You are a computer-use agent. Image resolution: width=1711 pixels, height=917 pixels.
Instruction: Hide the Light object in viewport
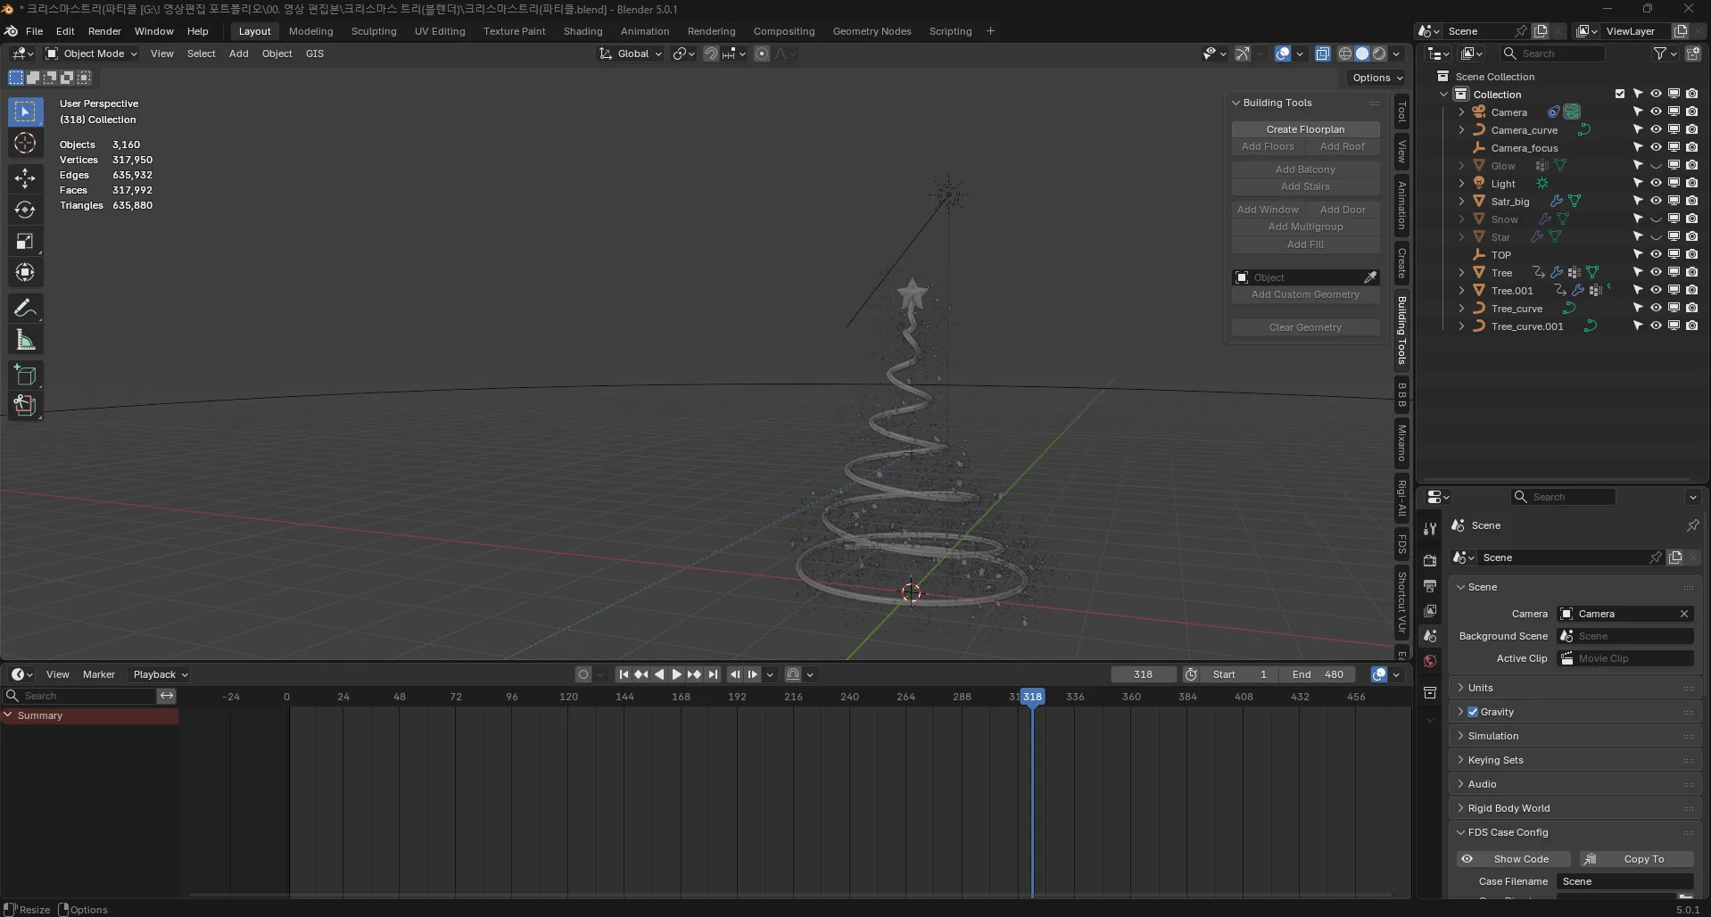click(1656, 183)
